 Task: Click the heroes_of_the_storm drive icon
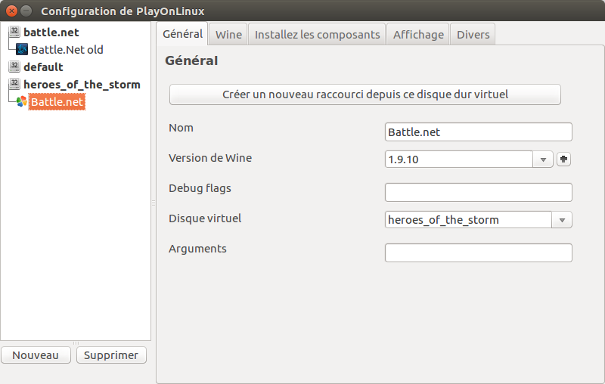14,84
